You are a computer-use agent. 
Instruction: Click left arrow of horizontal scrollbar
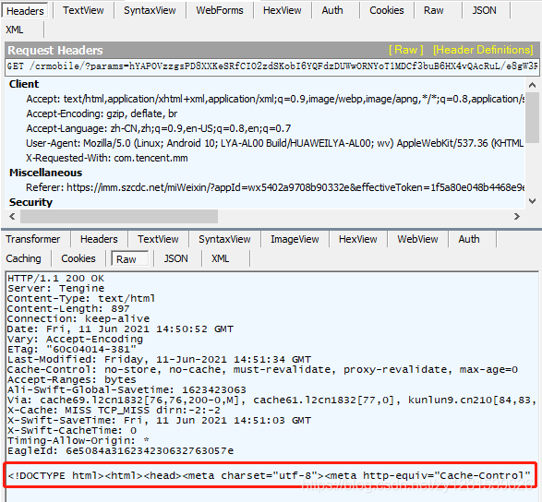coord(12,216)
